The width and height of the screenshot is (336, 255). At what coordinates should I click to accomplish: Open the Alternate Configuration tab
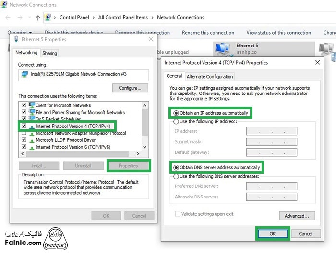coord(210,76)
